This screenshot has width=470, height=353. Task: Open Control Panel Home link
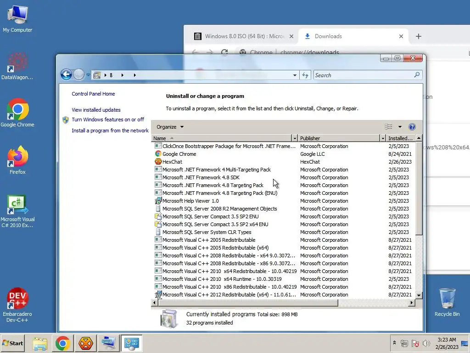pyautogui.click(x=93, y=94)
